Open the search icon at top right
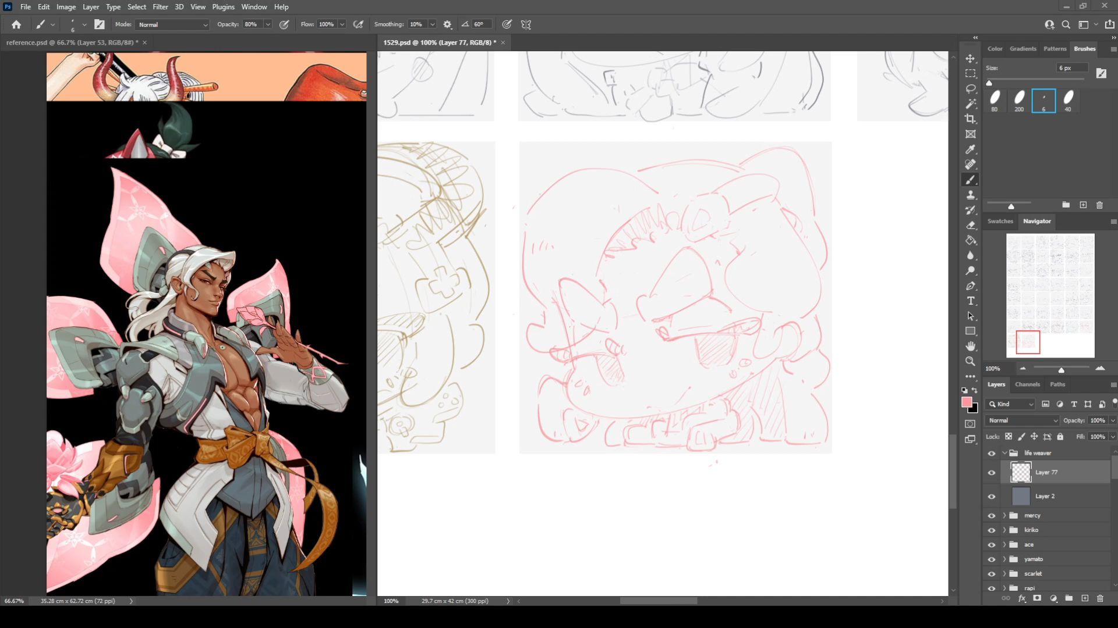Viewport: 1118px width, 628px height. coord(1066,24)
